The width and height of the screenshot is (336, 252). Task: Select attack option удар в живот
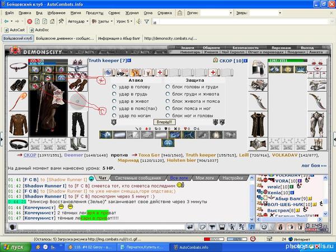tap(114, 101)
